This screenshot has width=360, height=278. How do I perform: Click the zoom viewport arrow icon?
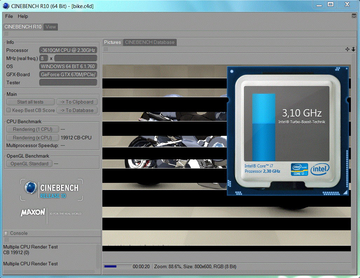pyautogui.click(x=353, y=49)
